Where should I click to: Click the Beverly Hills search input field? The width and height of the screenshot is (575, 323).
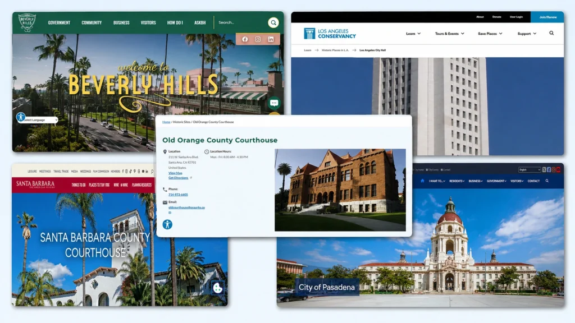241,22
